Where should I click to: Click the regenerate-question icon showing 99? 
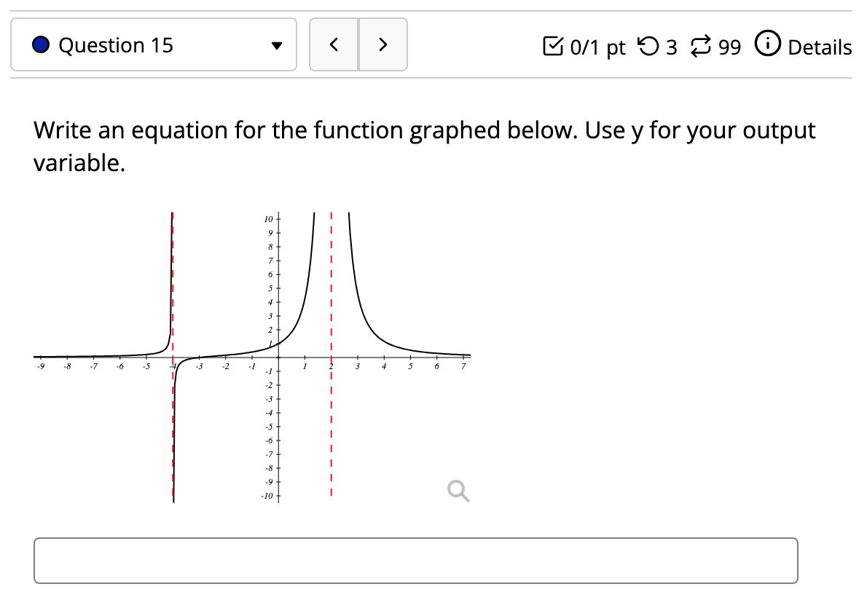coord(702,45)
